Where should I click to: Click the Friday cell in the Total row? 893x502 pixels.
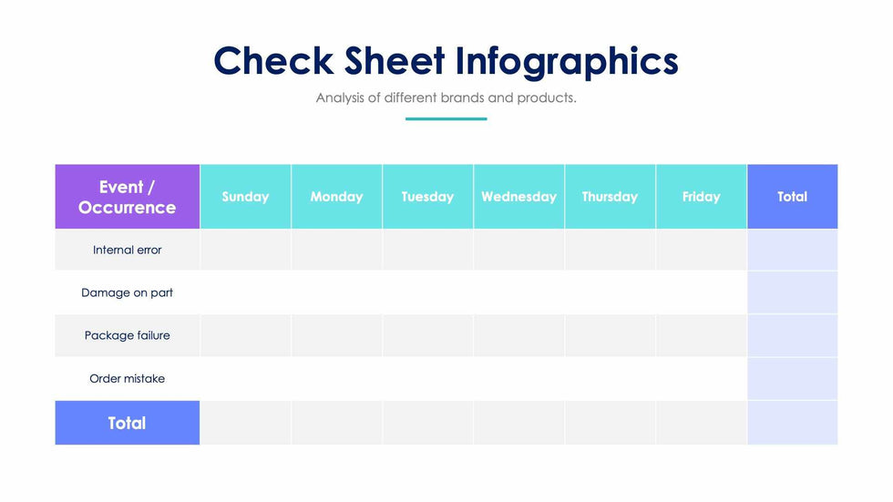coord(701,423)
